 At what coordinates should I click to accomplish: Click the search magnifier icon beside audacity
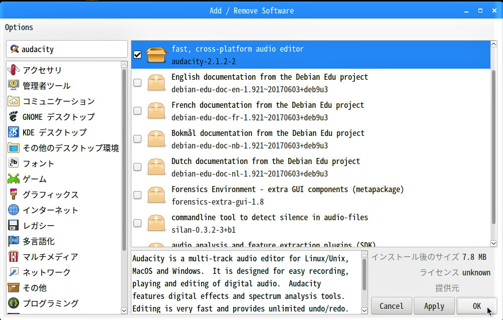tap(14, 49)
